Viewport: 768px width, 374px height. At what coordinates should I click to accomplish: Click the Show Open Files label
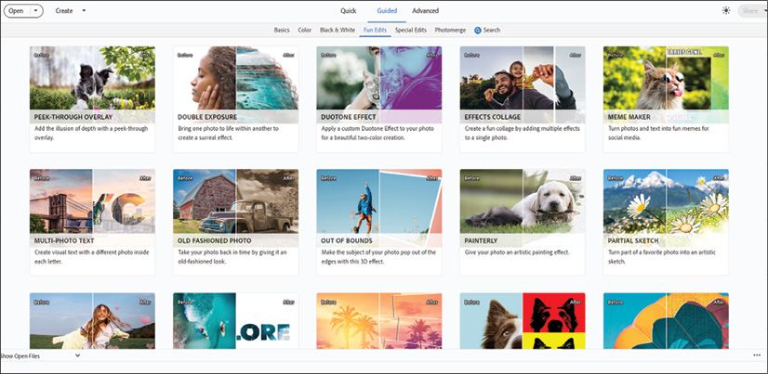tap(20, 356)
